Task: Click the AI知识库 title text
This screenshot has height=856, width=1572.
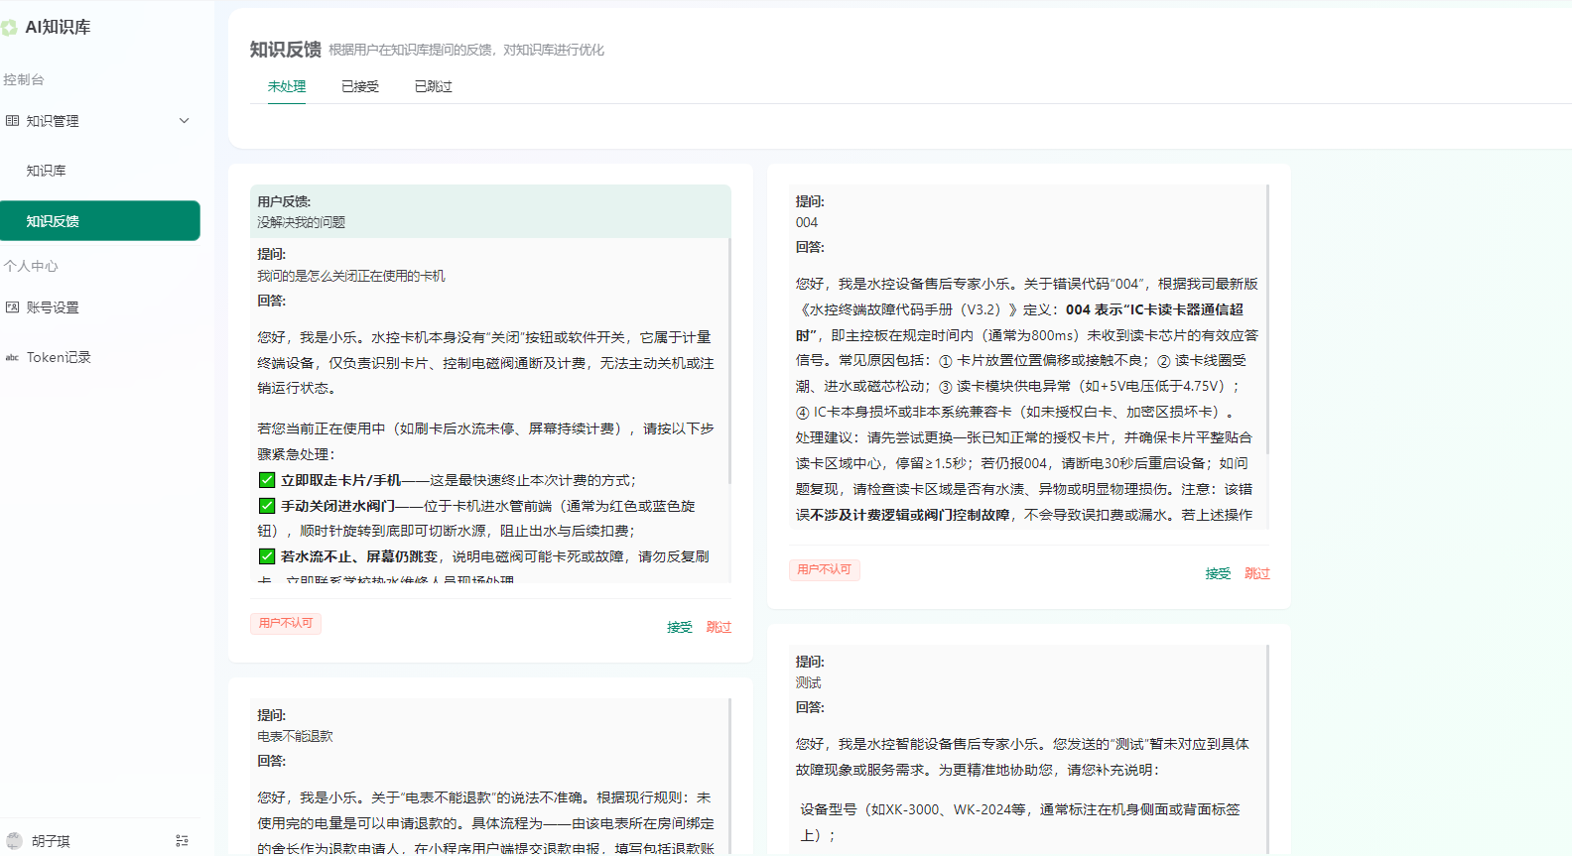Action: point(58,28)
